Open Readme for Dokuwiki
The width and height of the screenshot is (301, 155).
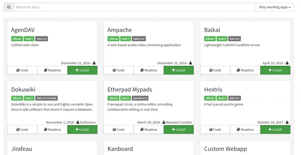[x=52, y=130]
